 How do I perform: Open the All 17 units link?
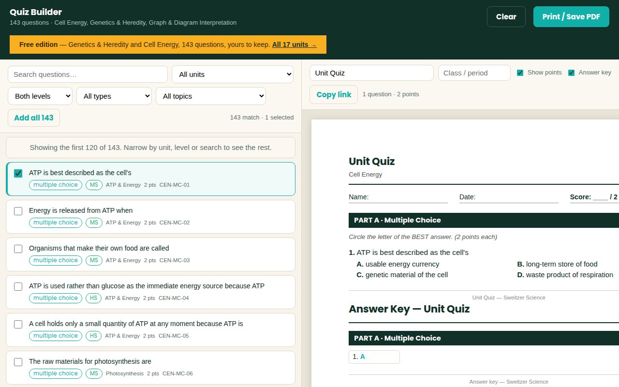[x=295, y=45]
